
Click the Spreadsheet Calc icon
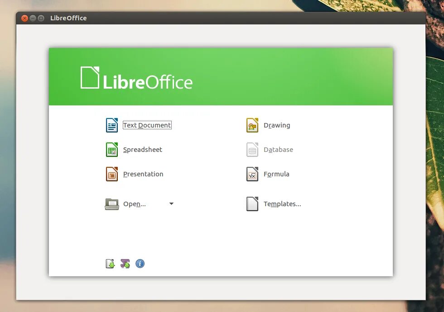pos(112,150)
